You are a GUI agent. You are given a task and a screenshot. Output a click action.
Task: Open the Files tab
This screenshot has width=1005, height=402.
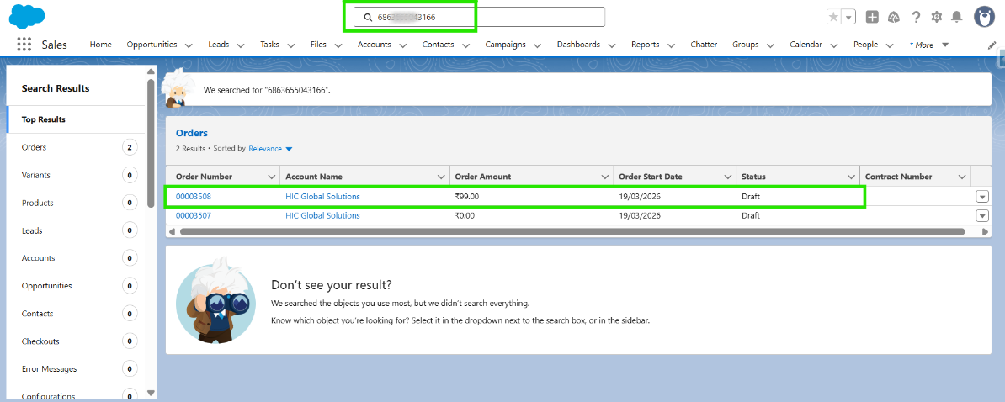[x=318, y=45]
